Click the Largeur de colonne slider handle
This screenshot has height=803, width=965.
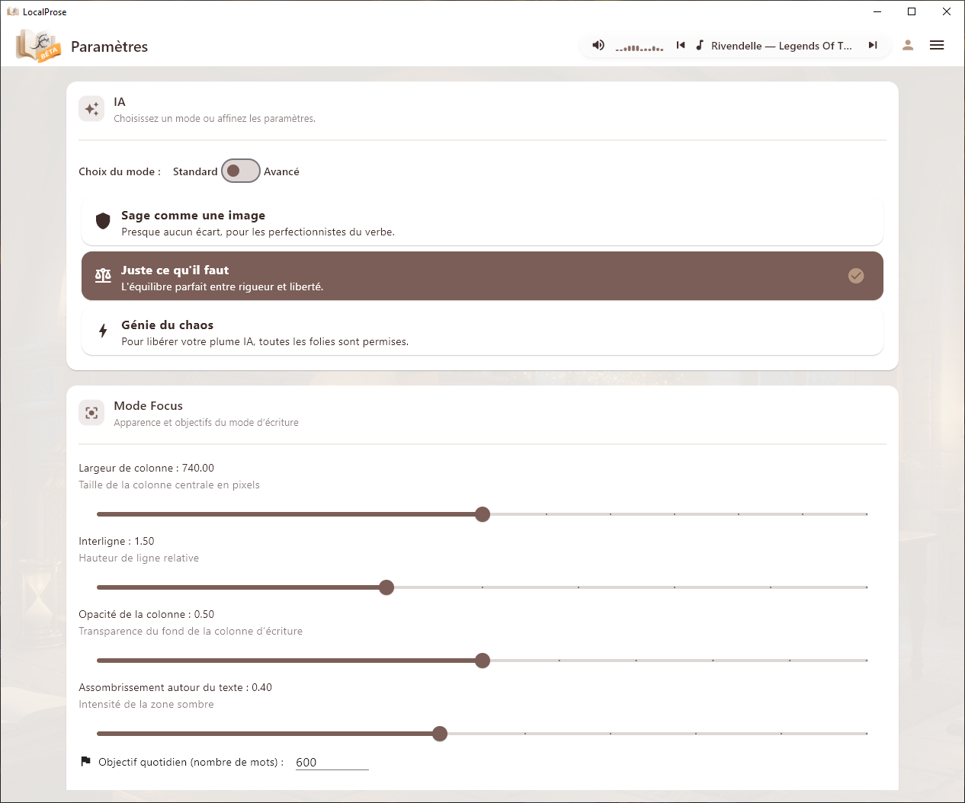coord(482,514)
